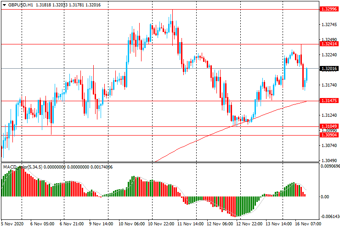The width and height of the screenshot is (340, 229).
Task: Click the 16 Nov 07:00 time label
Action: 308,225
